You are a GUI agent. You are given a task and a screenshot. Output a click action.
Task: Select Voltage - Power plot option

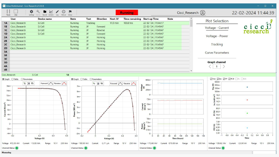coord(217,36)
